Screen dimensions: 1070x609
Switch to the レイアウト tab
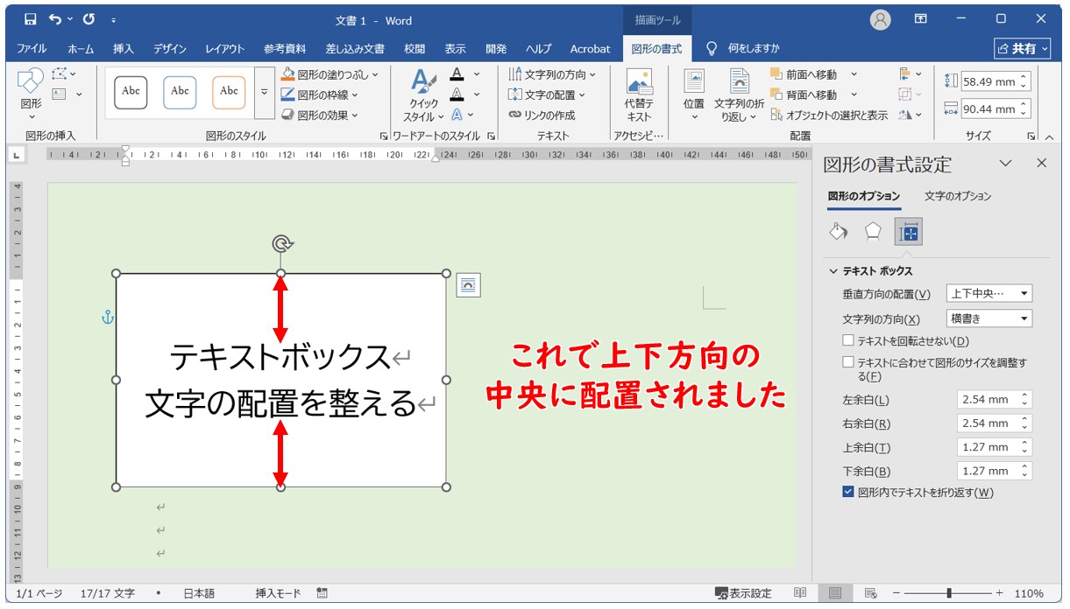[224, 49]
